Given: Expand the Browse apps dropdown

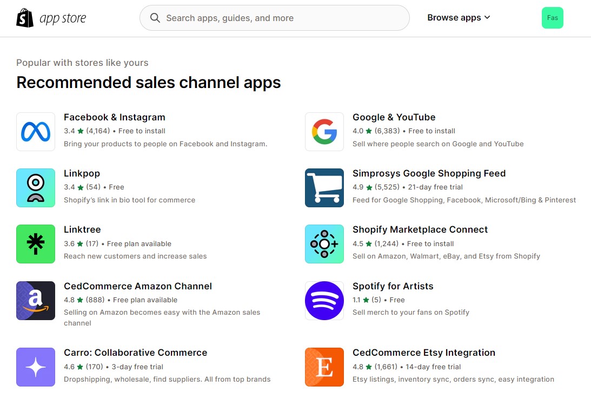Looking at the screenshot, I should tap(459, 18).
